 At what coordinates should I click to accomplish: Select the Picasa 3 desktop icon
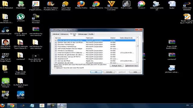(x=141, y=5)
